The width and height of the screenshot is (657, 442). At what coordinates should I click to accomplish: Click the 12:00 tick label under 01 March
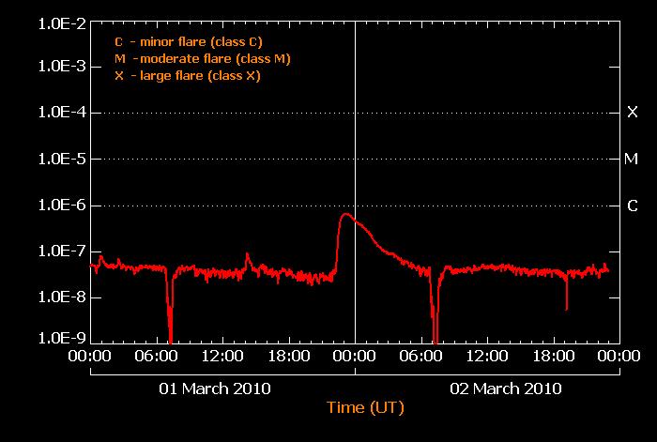click(x=222, y=358)
